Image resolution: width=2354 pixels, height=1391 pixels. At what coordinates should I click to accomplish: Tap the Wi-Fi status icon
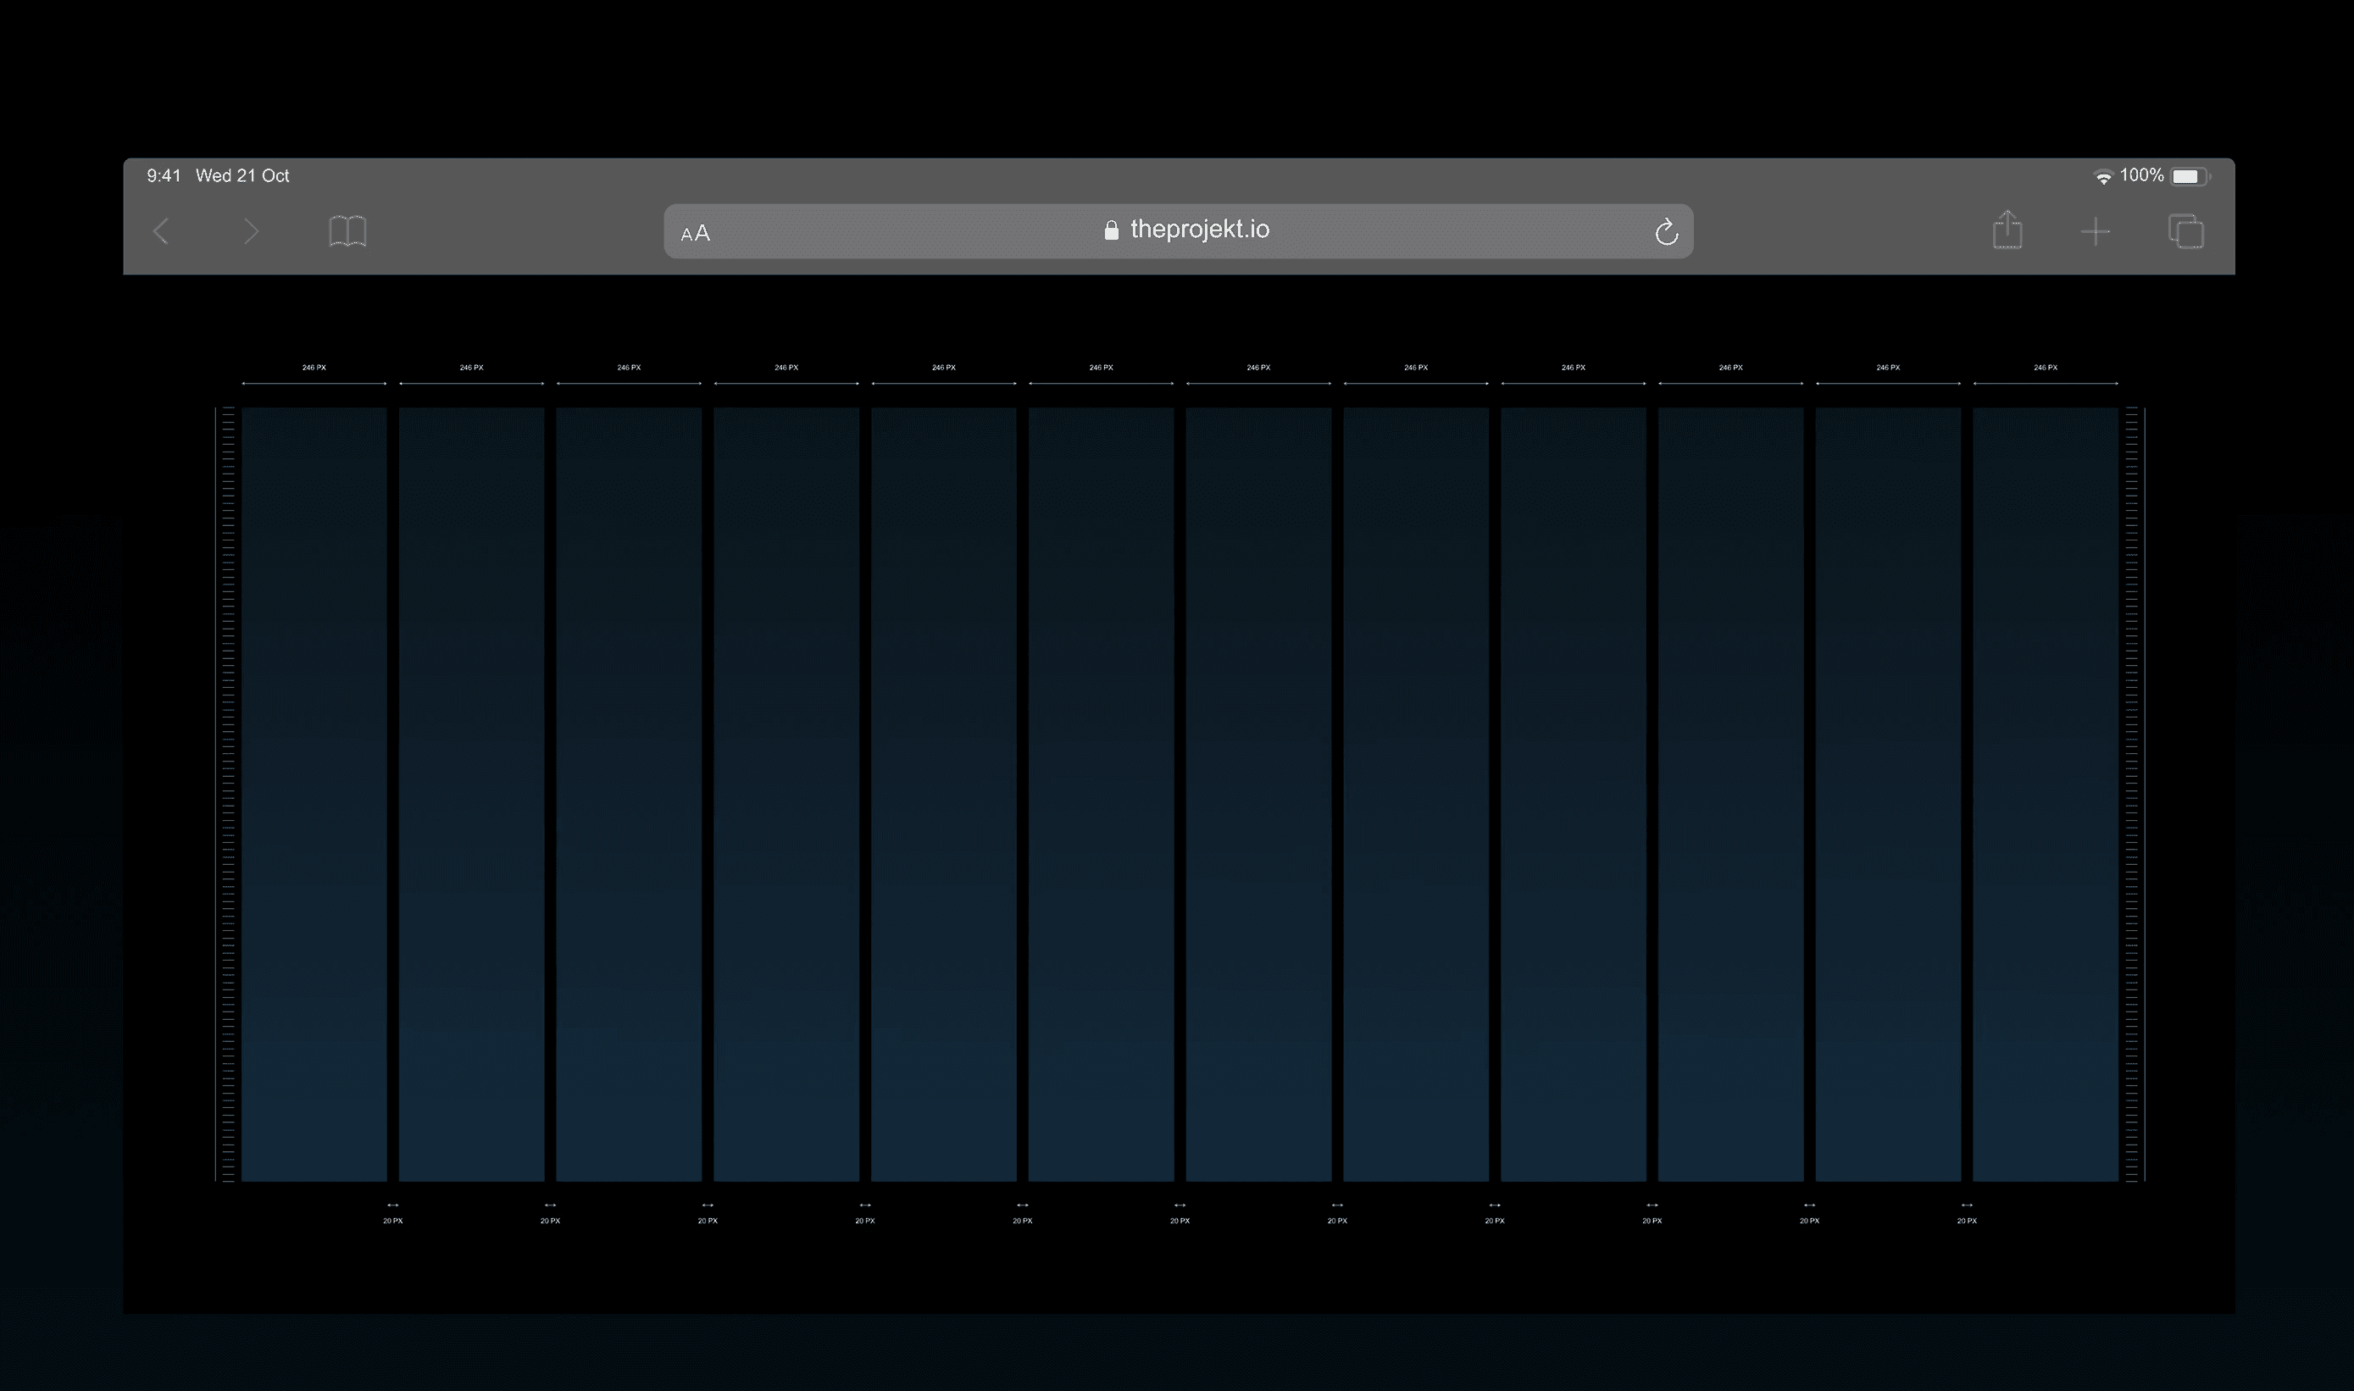click(x=2103, y=177)
